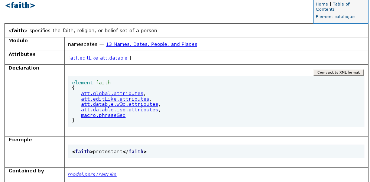Select the 'Declaration' row label
This screenshot has height=182, width=370.
click(24, 68)
